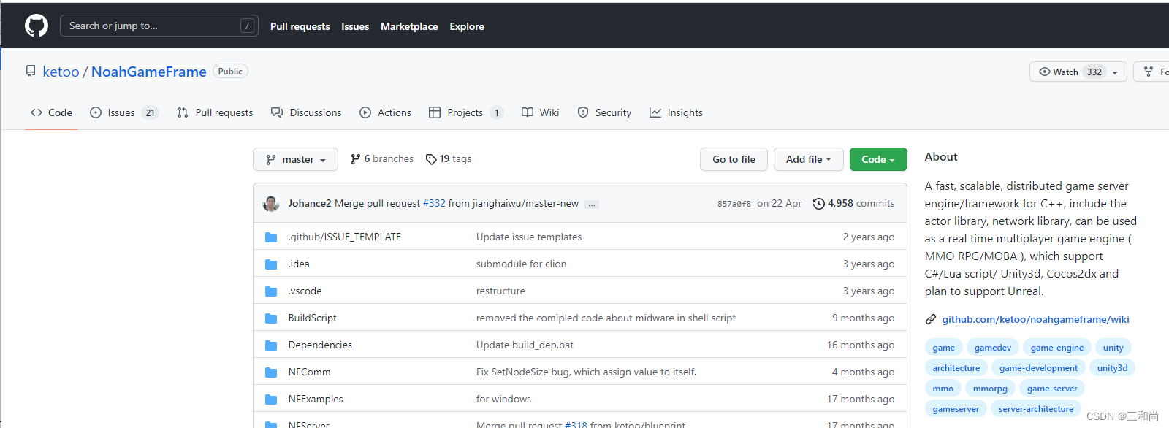
Task: Click the NFComm folder icon
Action: [x=271, y=372]
